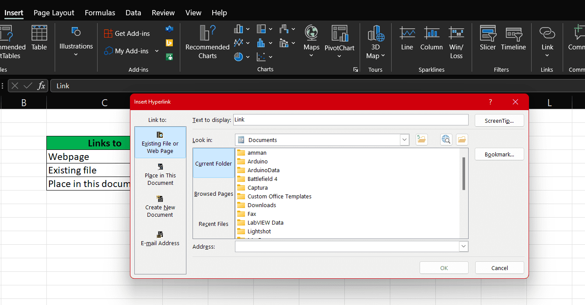Screen dimensions: 585x305
Task: Select the Data ribbon tab
Action: coord(133,13)
